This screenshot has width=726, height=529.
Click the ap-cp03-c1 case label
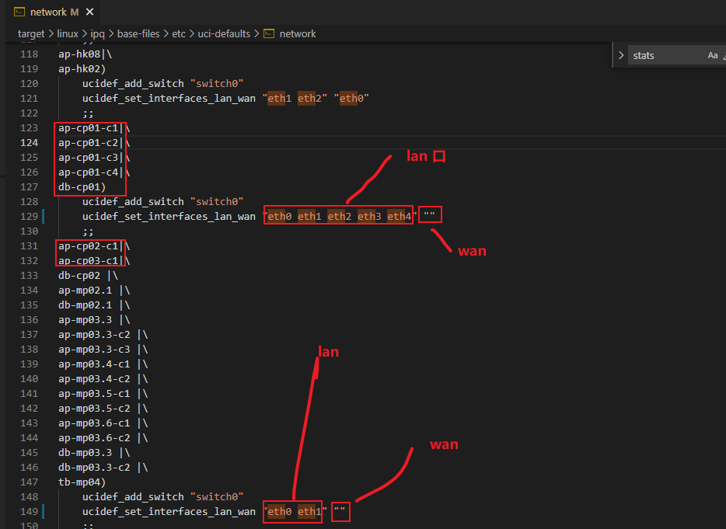click(x=88, y=260)
